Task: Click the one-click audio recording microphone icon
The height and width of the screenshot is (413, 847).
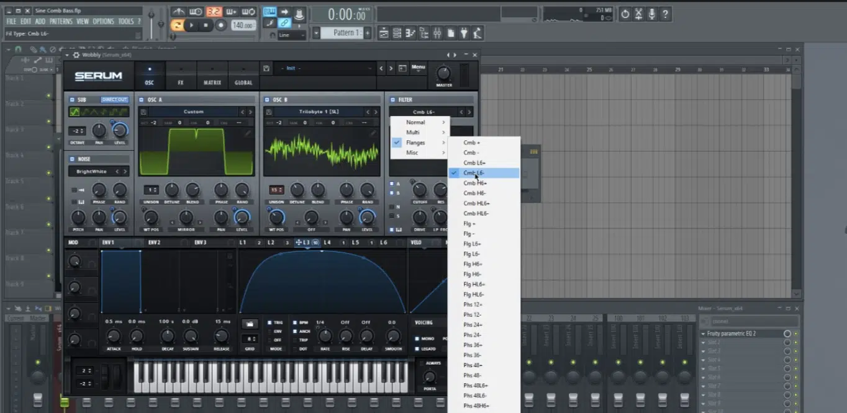Action: pos(652,14)
